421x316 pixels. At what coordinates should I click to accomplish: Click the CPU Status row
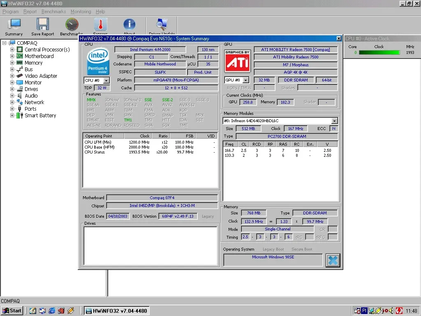150,152
